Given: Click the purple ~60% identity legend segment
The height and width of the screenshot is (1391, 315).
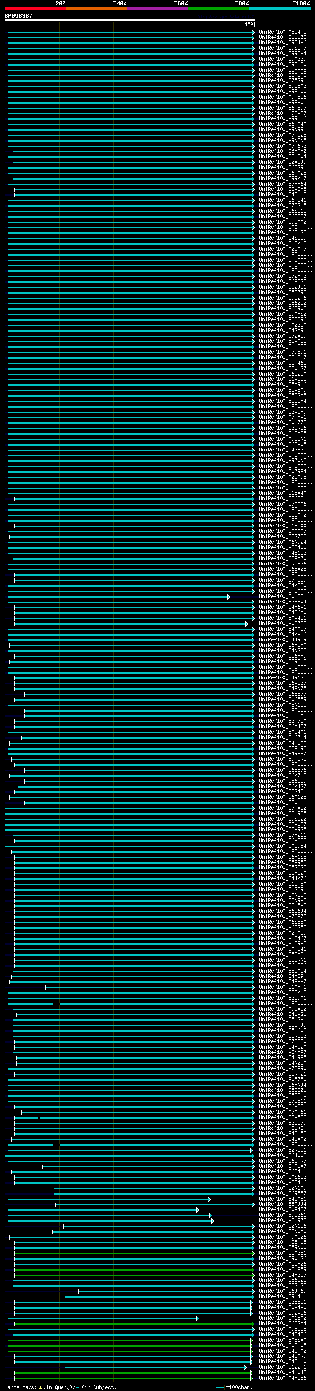Looking at the screenshot, I should click(x=157, y=9).
